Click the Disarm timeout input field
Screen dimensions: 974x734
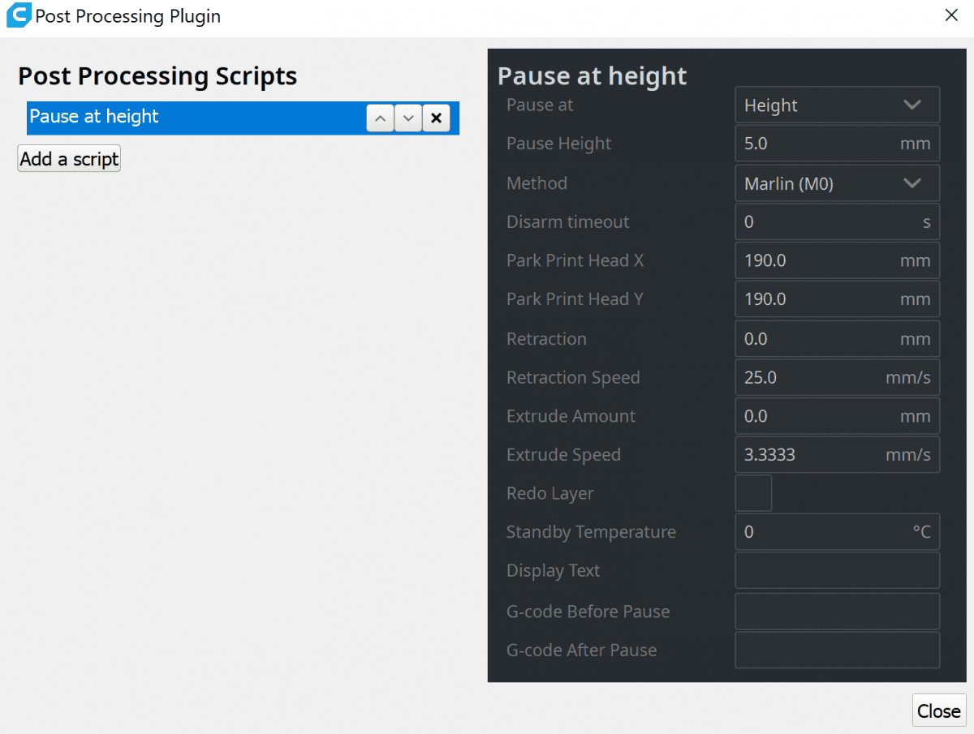tap(824, 222)
